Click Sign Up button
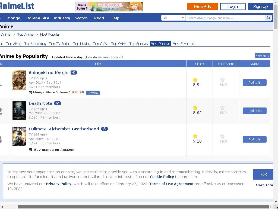Viewport: 278px width, 209px height. (260, 7)
